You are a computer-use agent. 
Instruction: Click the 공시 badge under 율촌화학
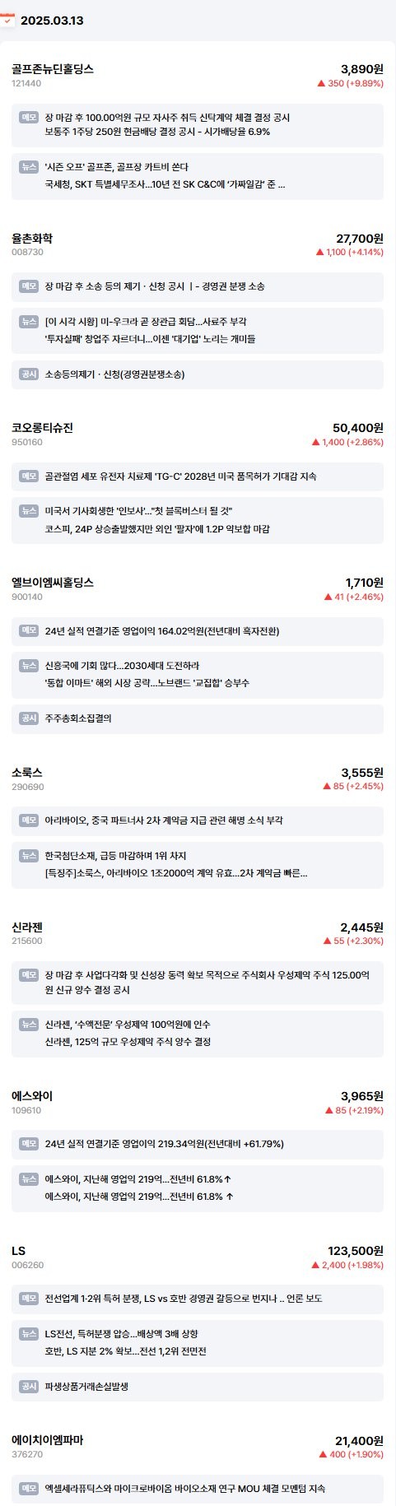tap(29, 374)
